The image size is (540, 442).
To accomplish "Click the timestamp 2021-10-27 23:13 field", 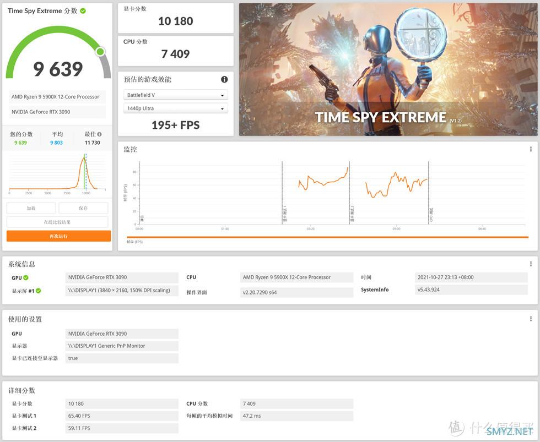I will 471,277.
